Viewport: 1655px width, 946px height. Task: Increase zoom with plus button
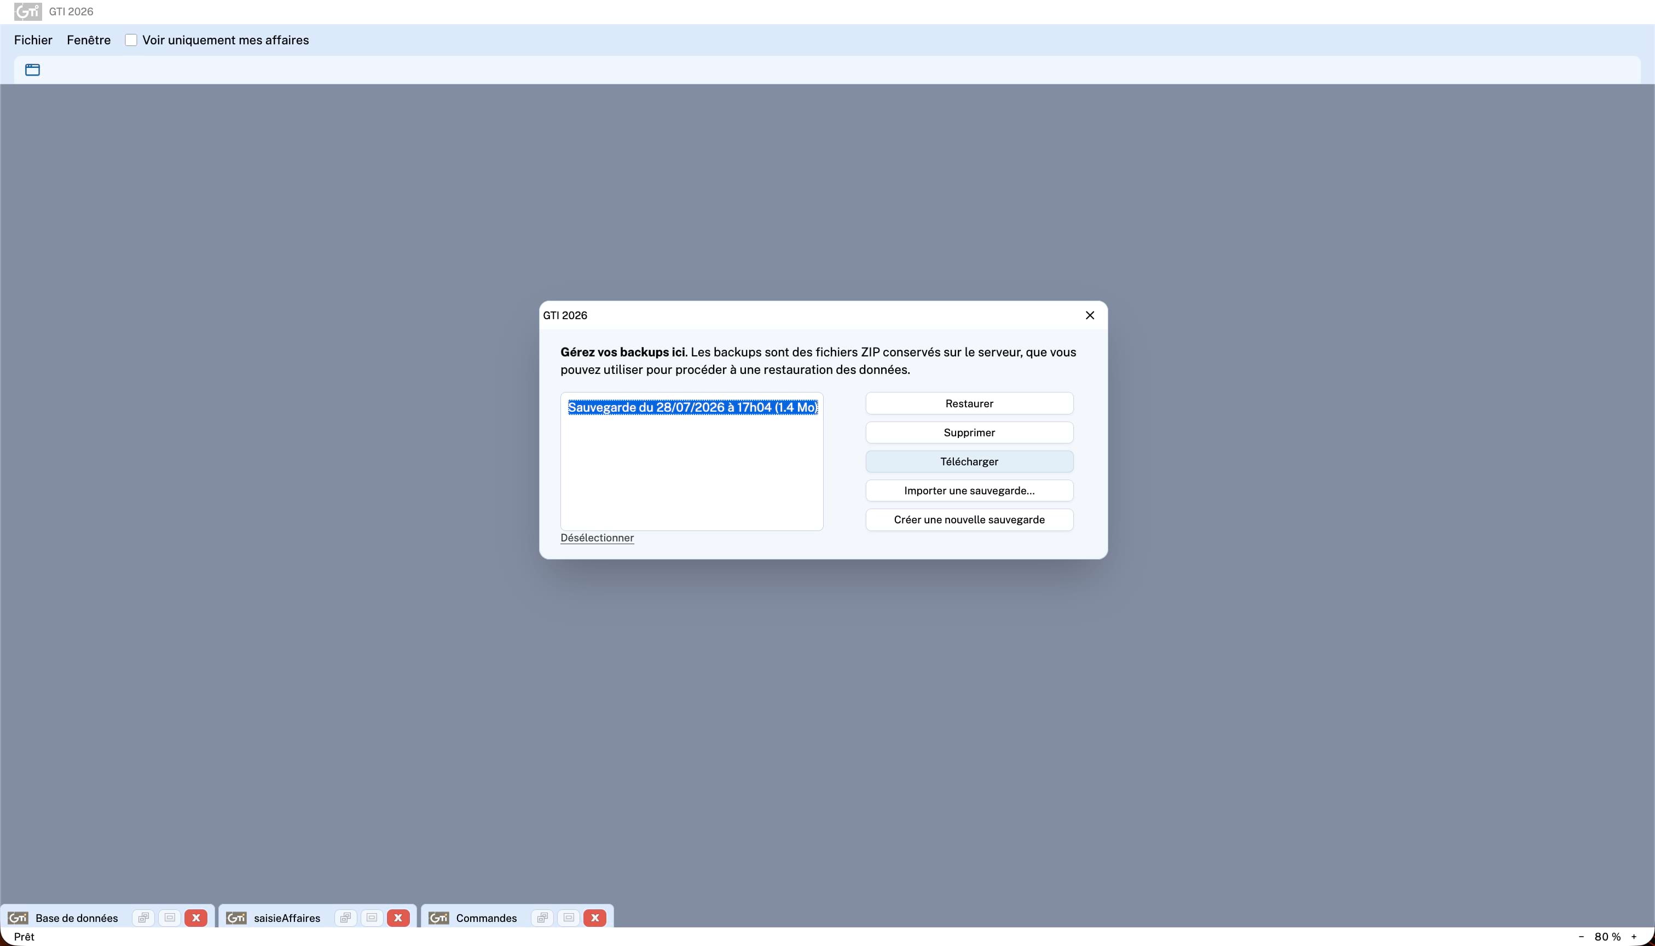(1634, 936)
